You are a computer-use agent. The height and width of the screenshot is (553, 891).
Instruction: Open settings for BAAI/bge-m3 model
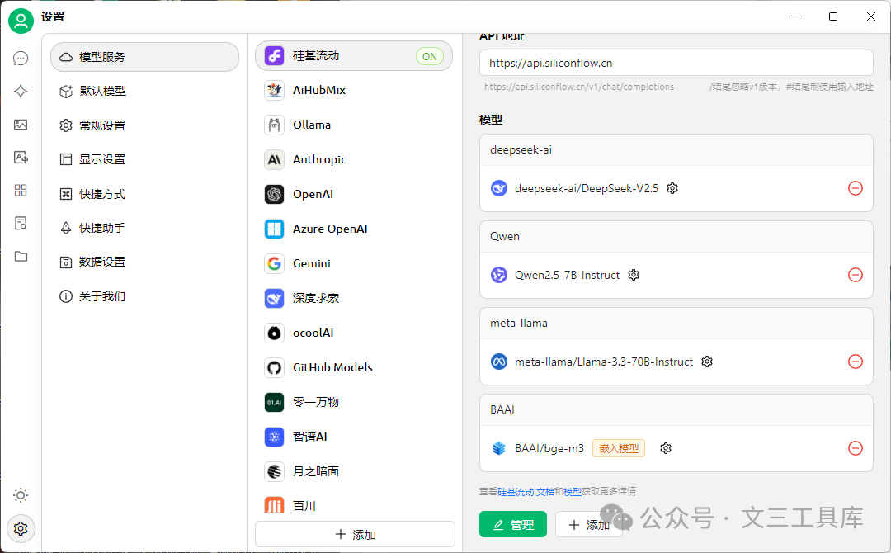pyautogui.click(x=666, y=448)
